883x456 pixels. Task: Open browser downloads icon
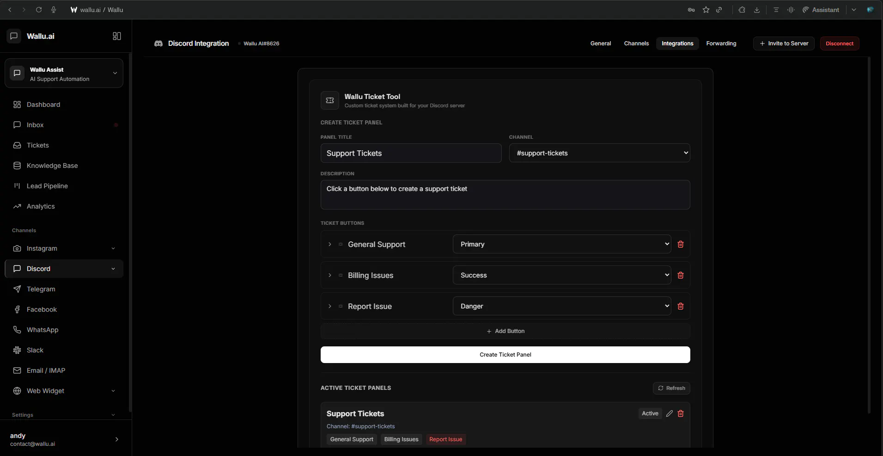[x=757, y=10]
